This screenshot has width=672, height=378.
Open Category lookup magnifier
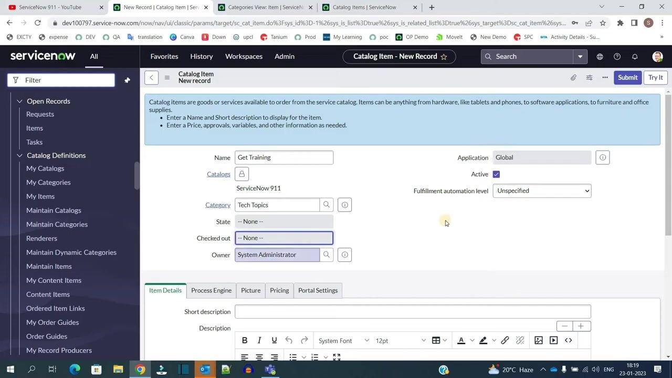(x=327, y=205)
